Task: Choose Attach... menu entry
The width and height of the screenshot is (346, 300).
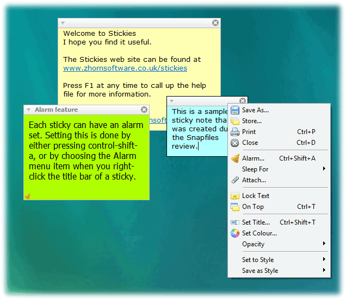Action: pyautogui.click(x=279, y=180)
